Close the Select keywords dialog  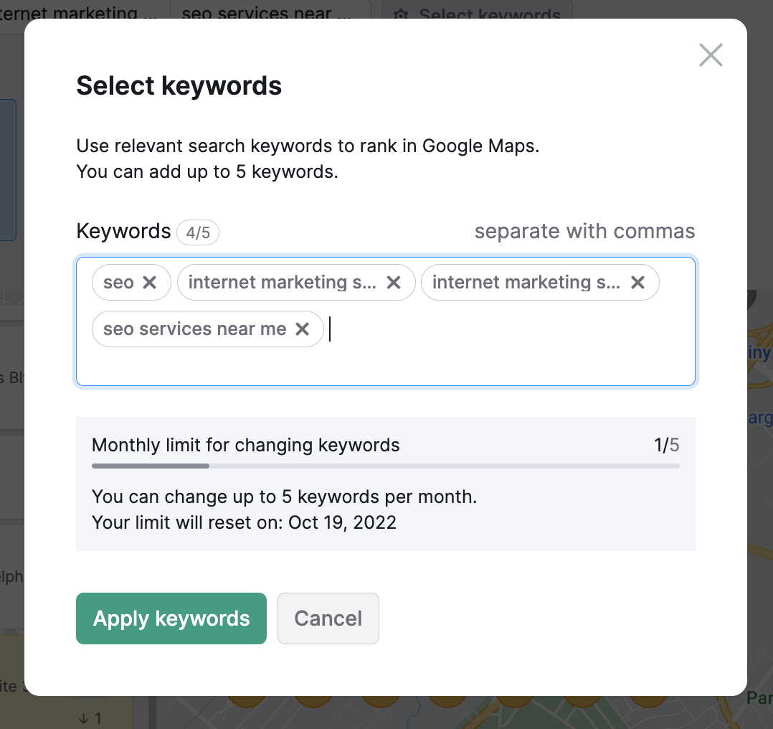coord(711,55)
